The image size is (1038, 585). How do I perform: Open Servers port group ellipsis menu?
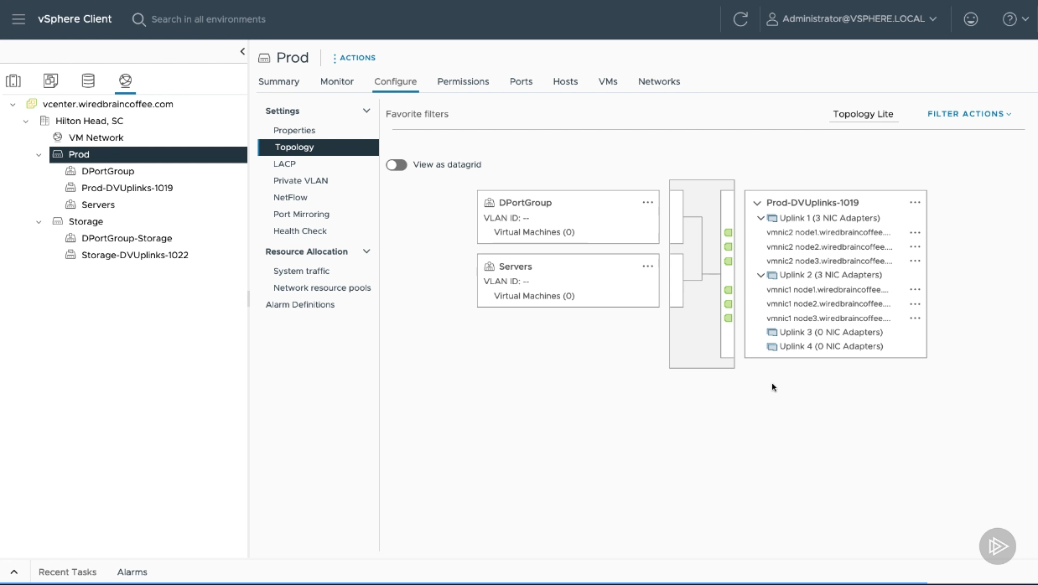coord(647,267)
